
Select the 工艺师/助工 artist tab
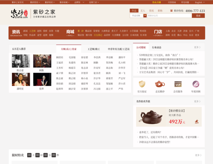pyautogui.click(x=93, y=49)
